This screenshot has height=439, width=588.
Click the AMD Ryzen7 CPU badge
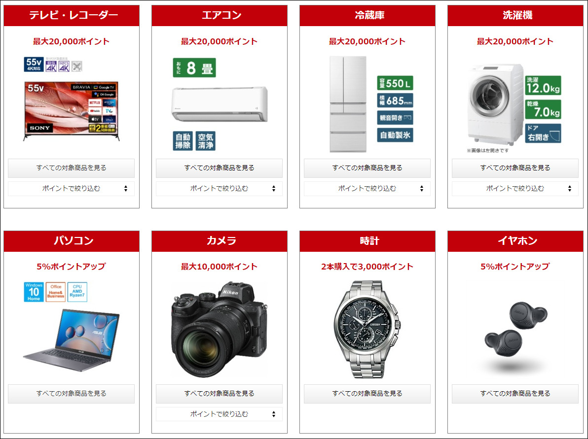[77, 292]
